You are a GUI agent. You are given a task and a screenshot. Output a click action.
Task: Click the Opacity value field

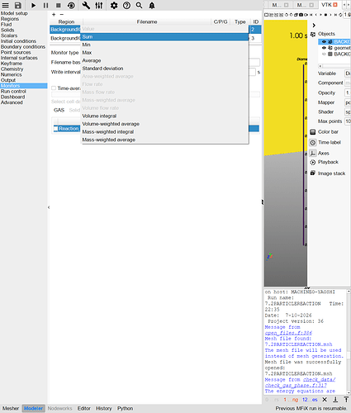[x=348, y=93]
